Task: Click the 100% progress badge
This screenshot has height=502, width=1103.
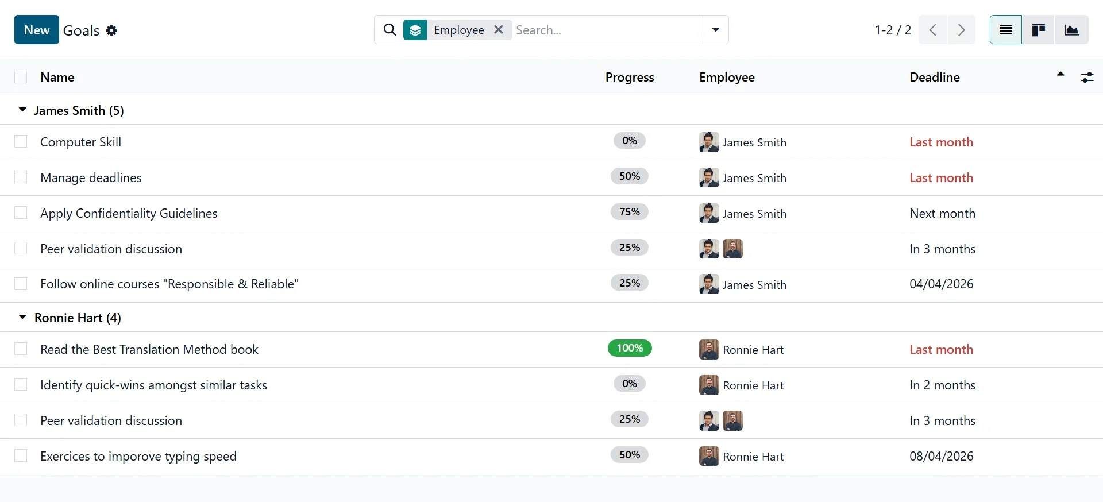Action: [x=630, y=348]
